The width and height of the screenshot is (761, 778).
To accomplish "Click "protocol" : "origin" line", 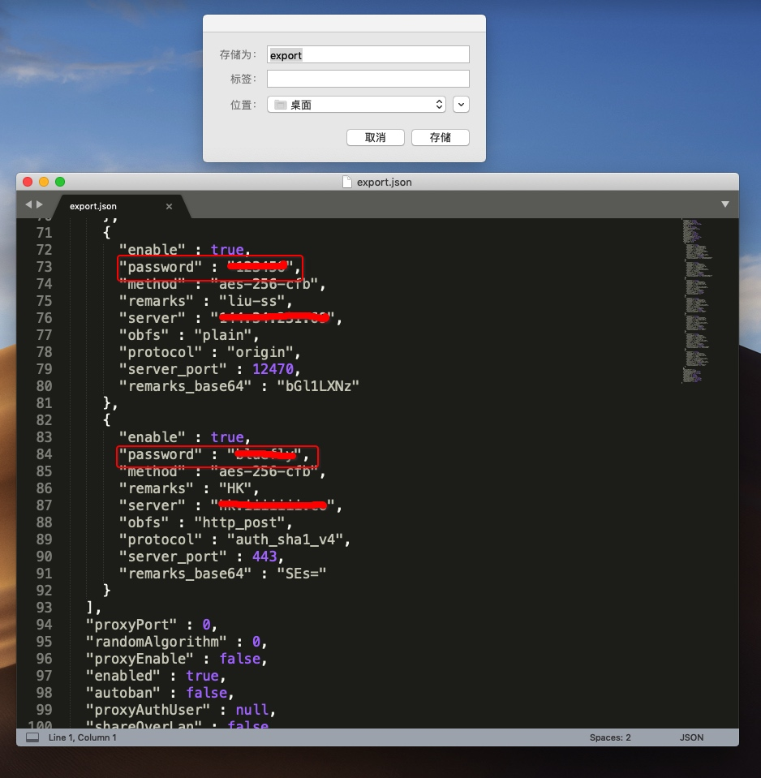I will (209, 352).
